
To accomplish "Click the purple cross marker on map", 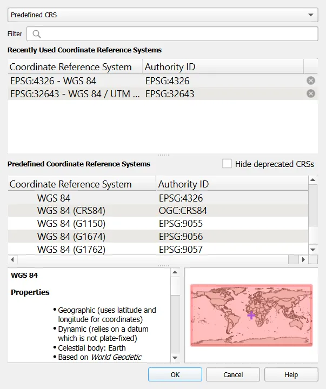I will pyautogui.click(x=251, y=316).
